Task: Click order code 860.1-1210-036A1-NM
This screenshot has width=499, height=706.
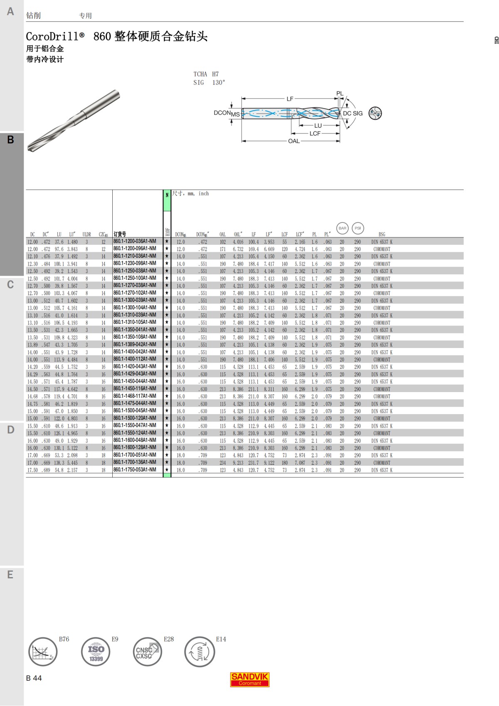Action: click(x=135, y=256)
